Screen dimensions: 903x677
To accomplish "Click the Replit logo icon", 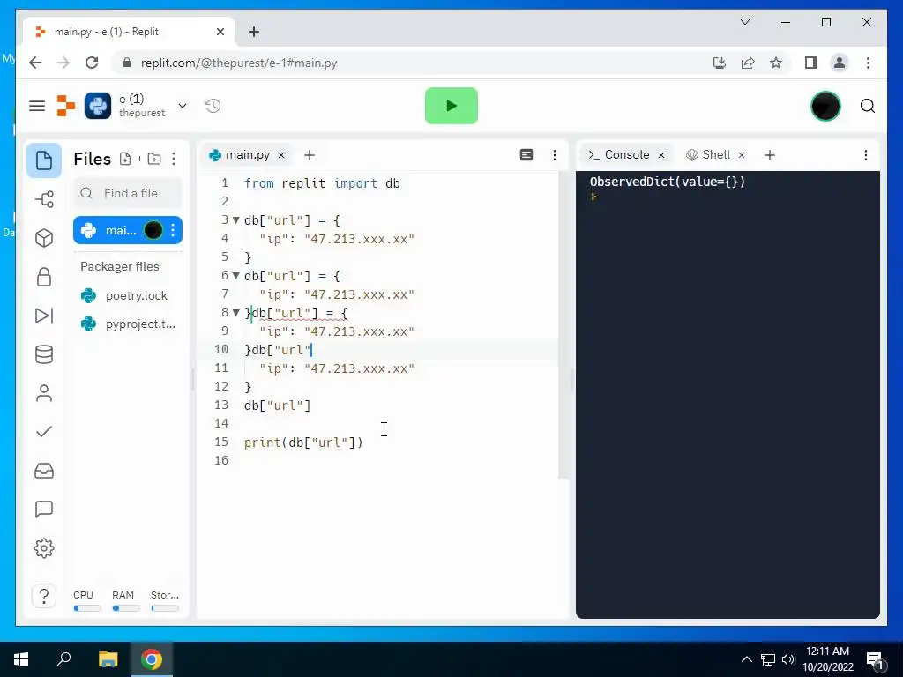I will coord(65,106).
